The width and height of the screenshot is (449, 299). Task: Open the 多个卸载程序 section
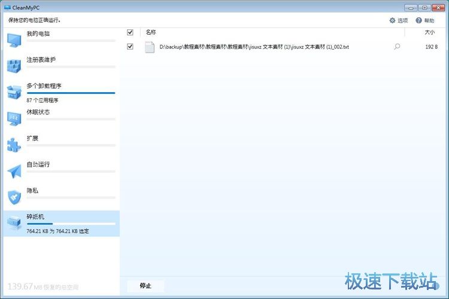pos(44,86)
